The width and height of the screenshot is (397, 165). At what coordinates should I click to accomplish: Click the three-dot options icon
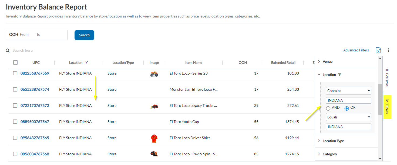click(x=388, y=50)
